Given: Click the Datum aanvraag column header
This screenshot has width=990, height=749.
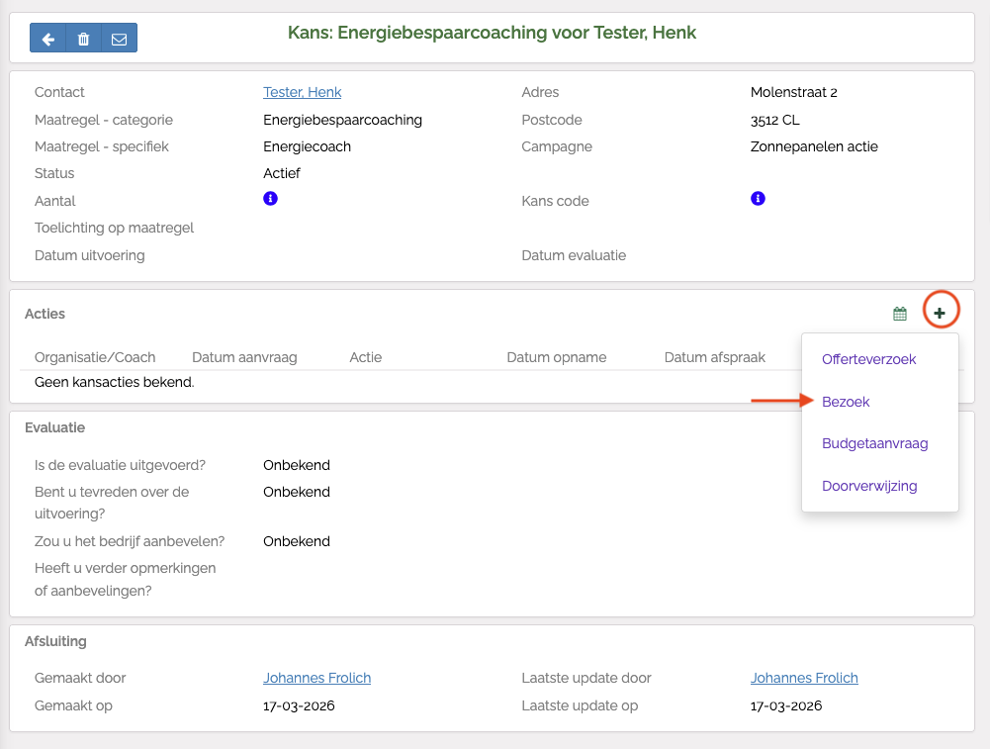Looking at the screenshot, I should (244, 357).
